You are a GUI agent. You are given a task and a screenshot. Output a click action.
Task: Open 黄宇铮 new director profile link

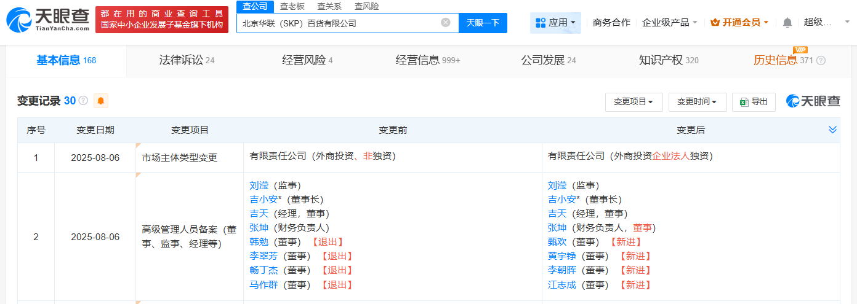point(562,256)
